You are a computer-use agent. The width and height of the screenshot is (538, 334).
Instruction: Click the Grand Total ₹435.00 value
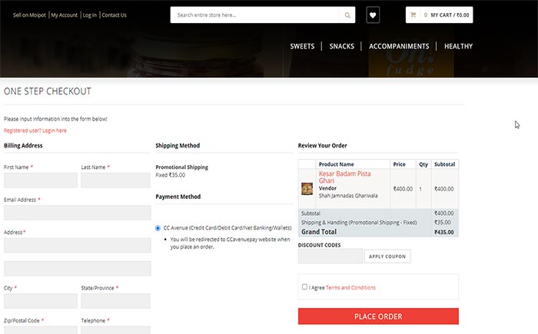coord(444,232)
